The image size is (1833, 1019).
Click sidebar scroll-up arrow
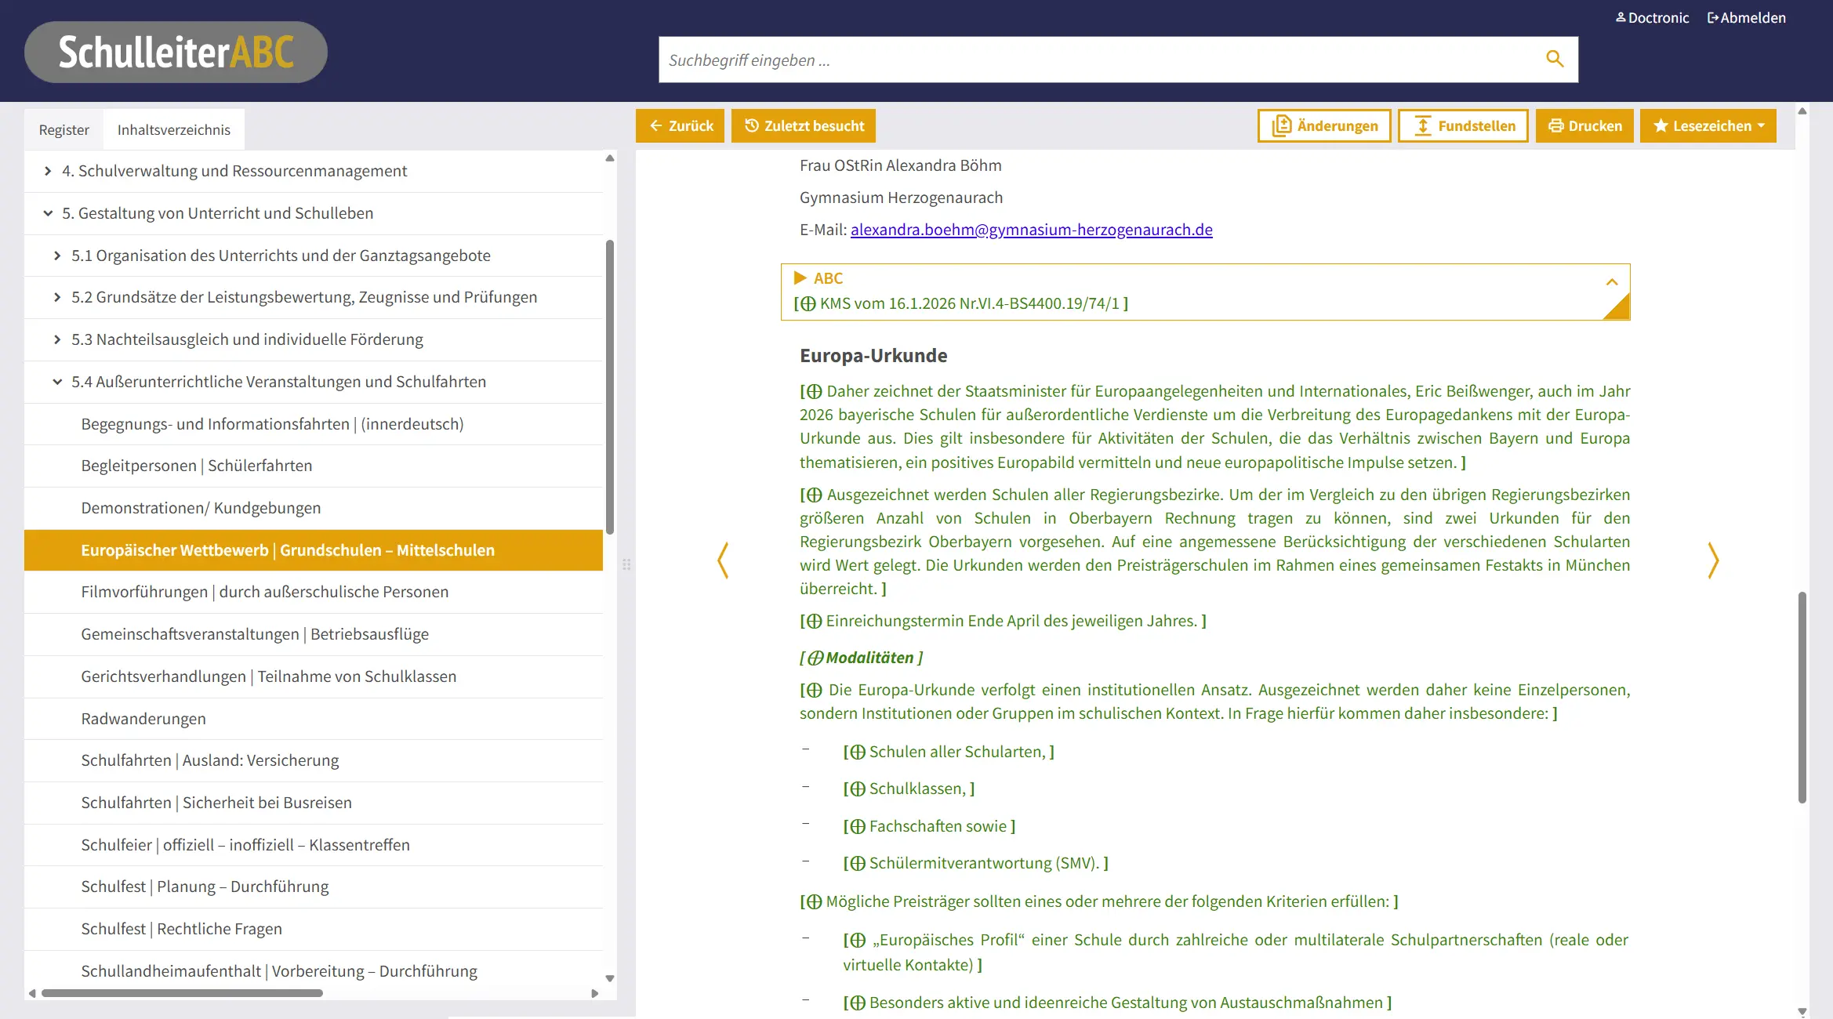tap(610, 158)
